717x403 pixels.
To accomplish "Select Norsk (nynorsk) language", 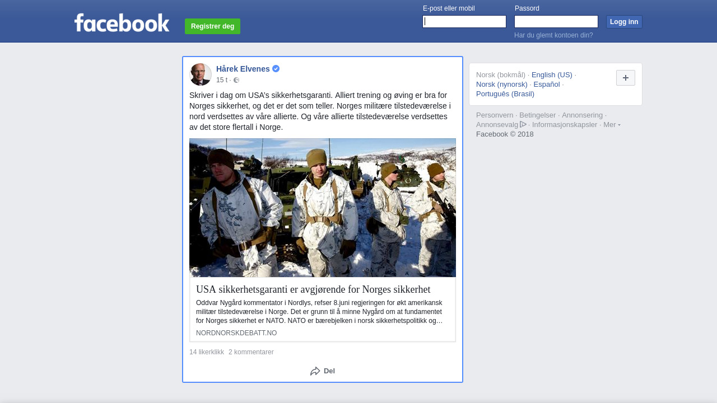I will 502,85.
